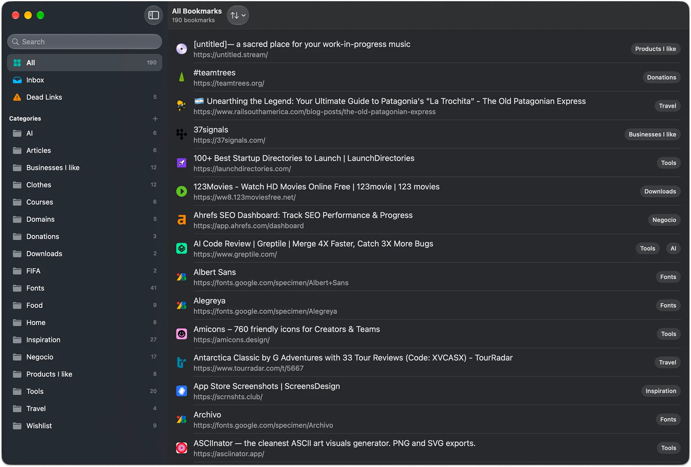Open Products I like category in sidebar
This screenshot has width=691, height=467.
[85, 374]
